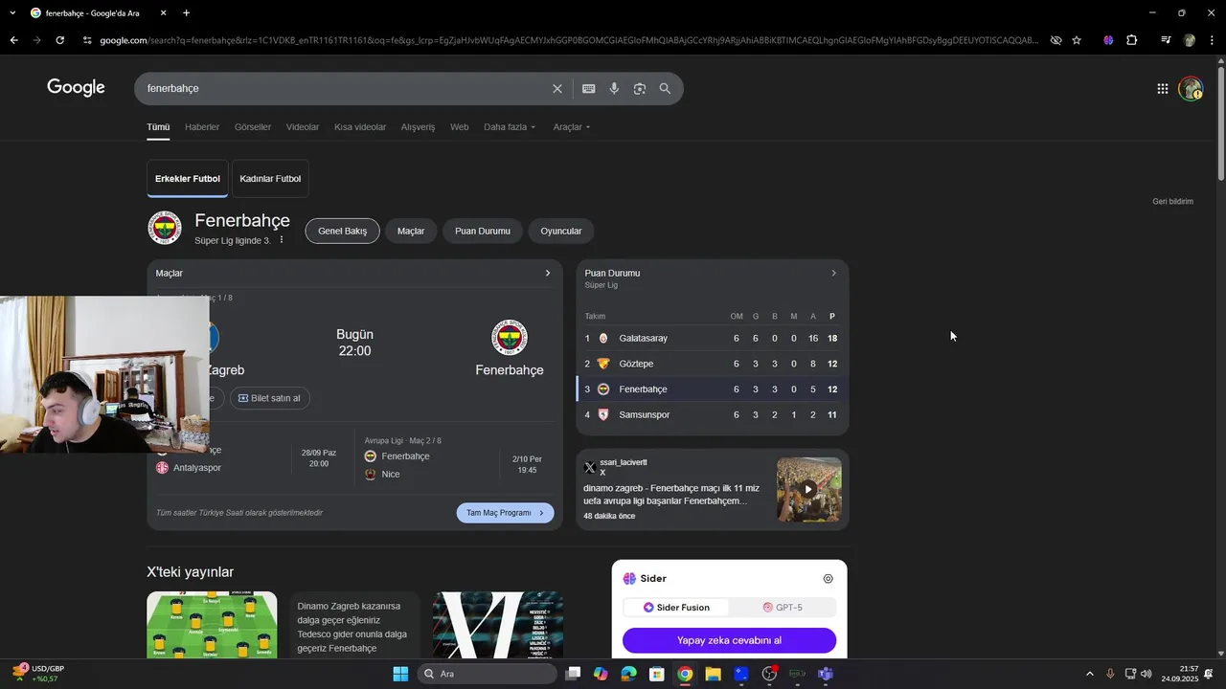View site information in the address bar
This screenshot has height=689, width=1226.
pyautogui.click(x=87, y=40)
